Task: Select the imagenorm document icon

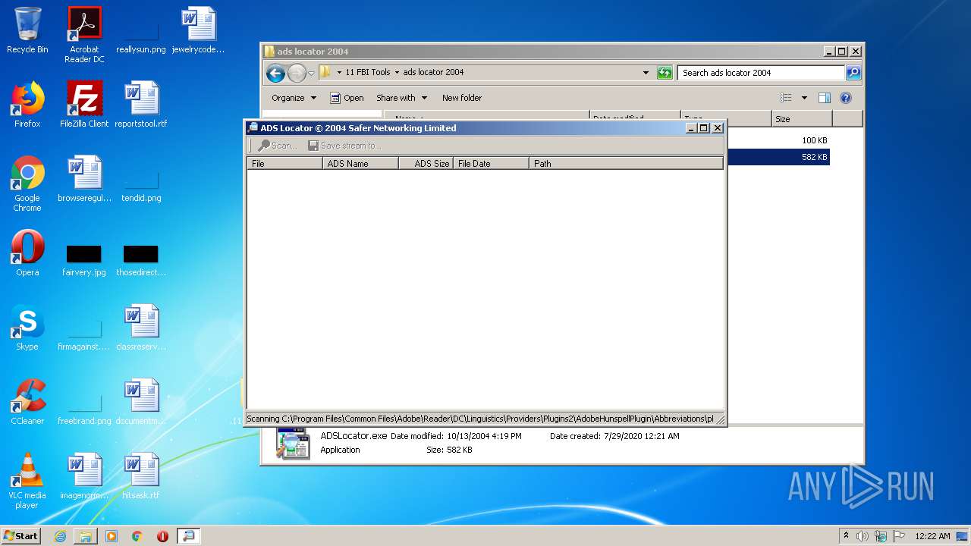Action: pos(84,476)
